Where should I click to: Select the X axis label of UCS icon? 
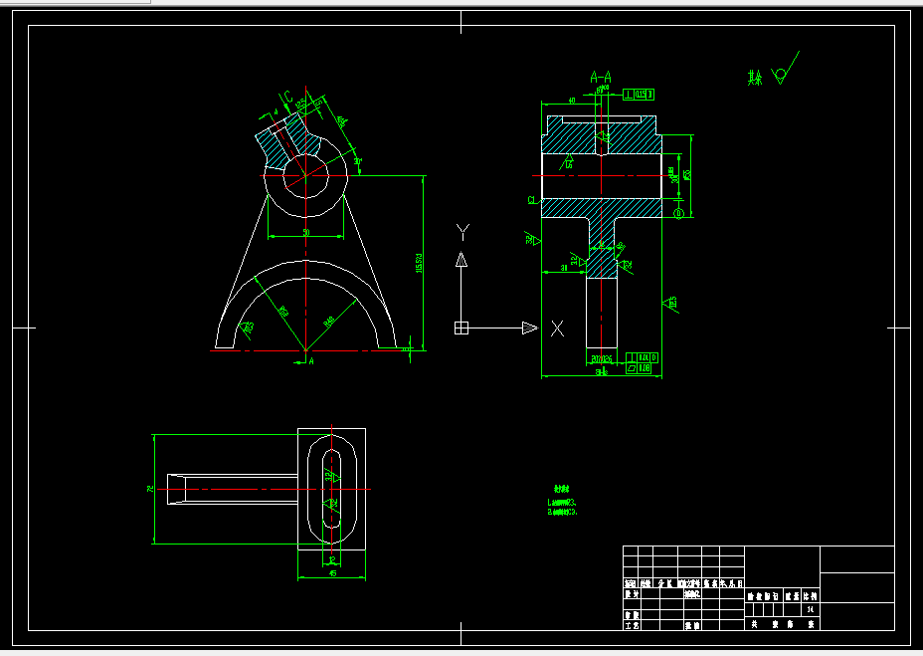pos(557,328)
